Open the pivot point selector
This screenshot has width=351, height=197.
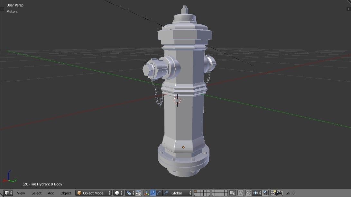point(130,193)
